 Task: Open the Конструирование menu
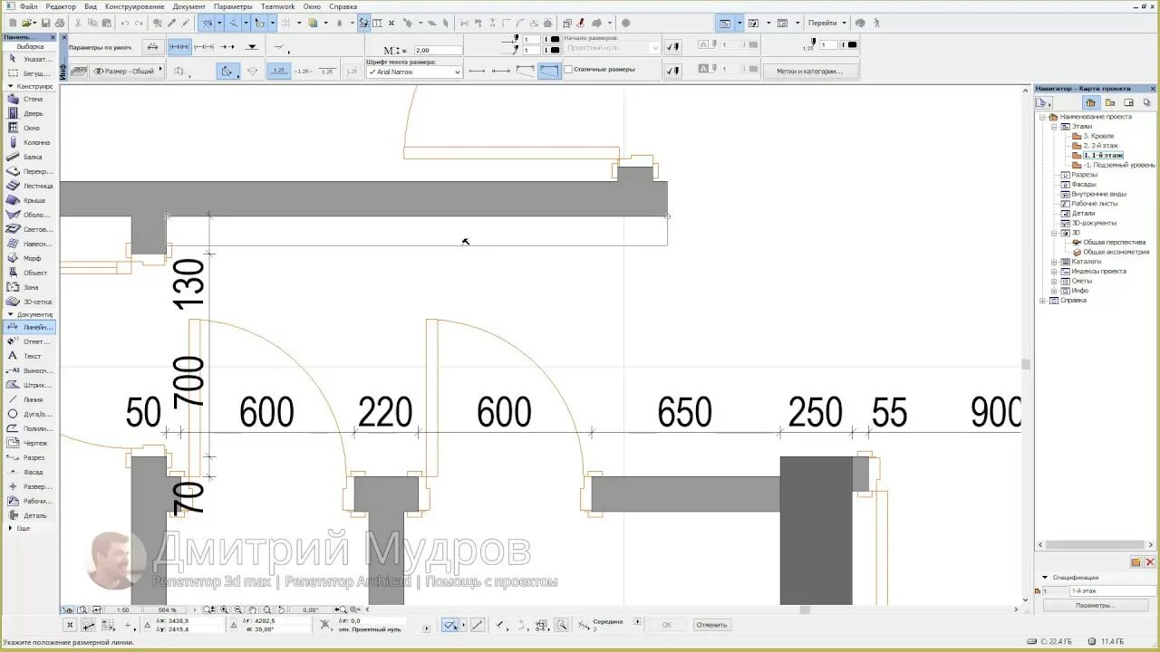pyautogui.click(x=135, y=6)
